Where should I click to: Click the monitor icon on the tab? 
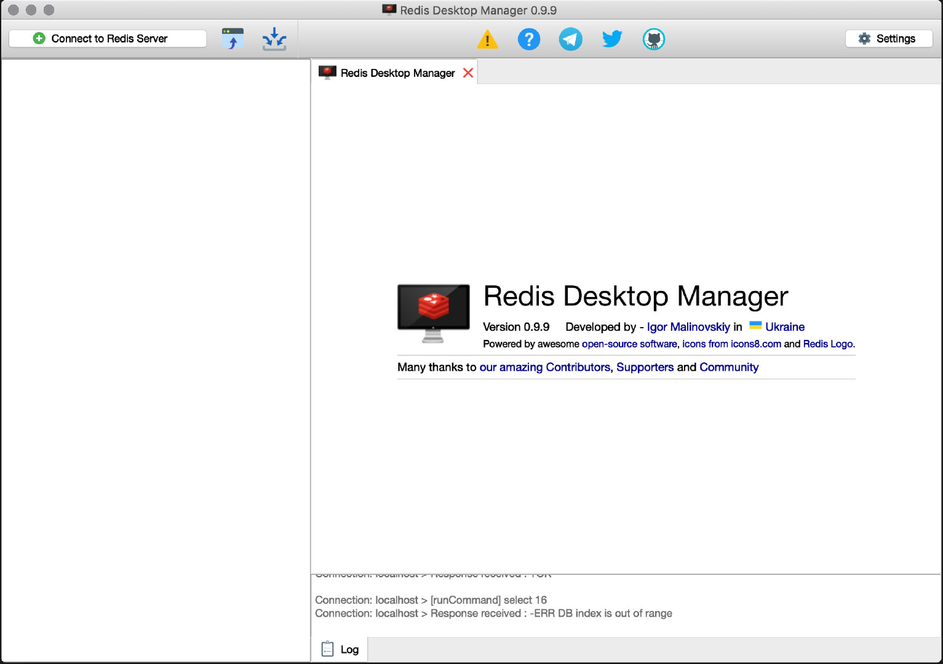coord(327,73)
